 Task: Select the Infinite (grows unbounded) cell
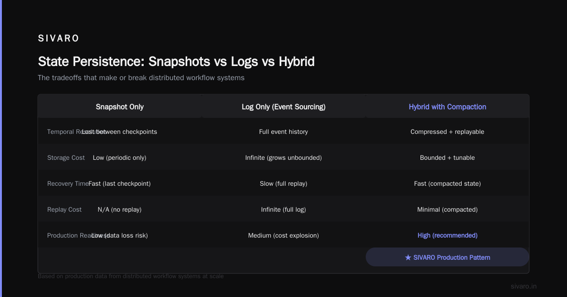[283, 158]
